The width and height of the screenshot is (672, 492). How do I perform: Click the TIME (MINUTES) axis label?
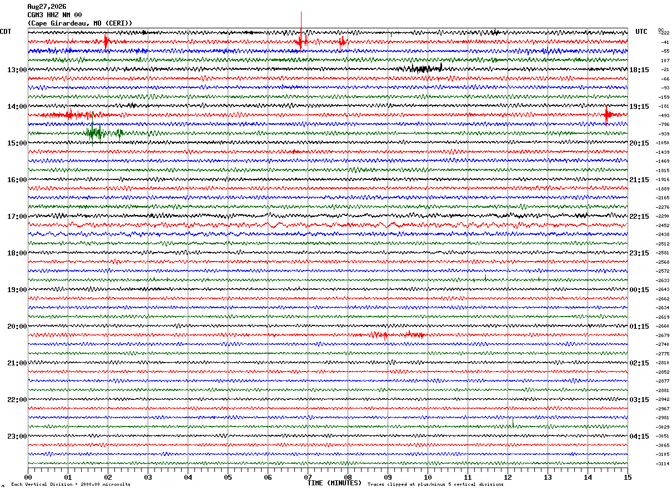[334, 483]
